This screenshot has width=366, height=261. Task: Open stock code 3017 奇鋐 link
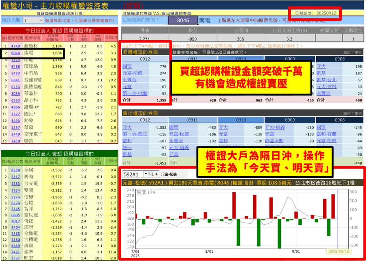pyautogui.click(x=15, y=221)
